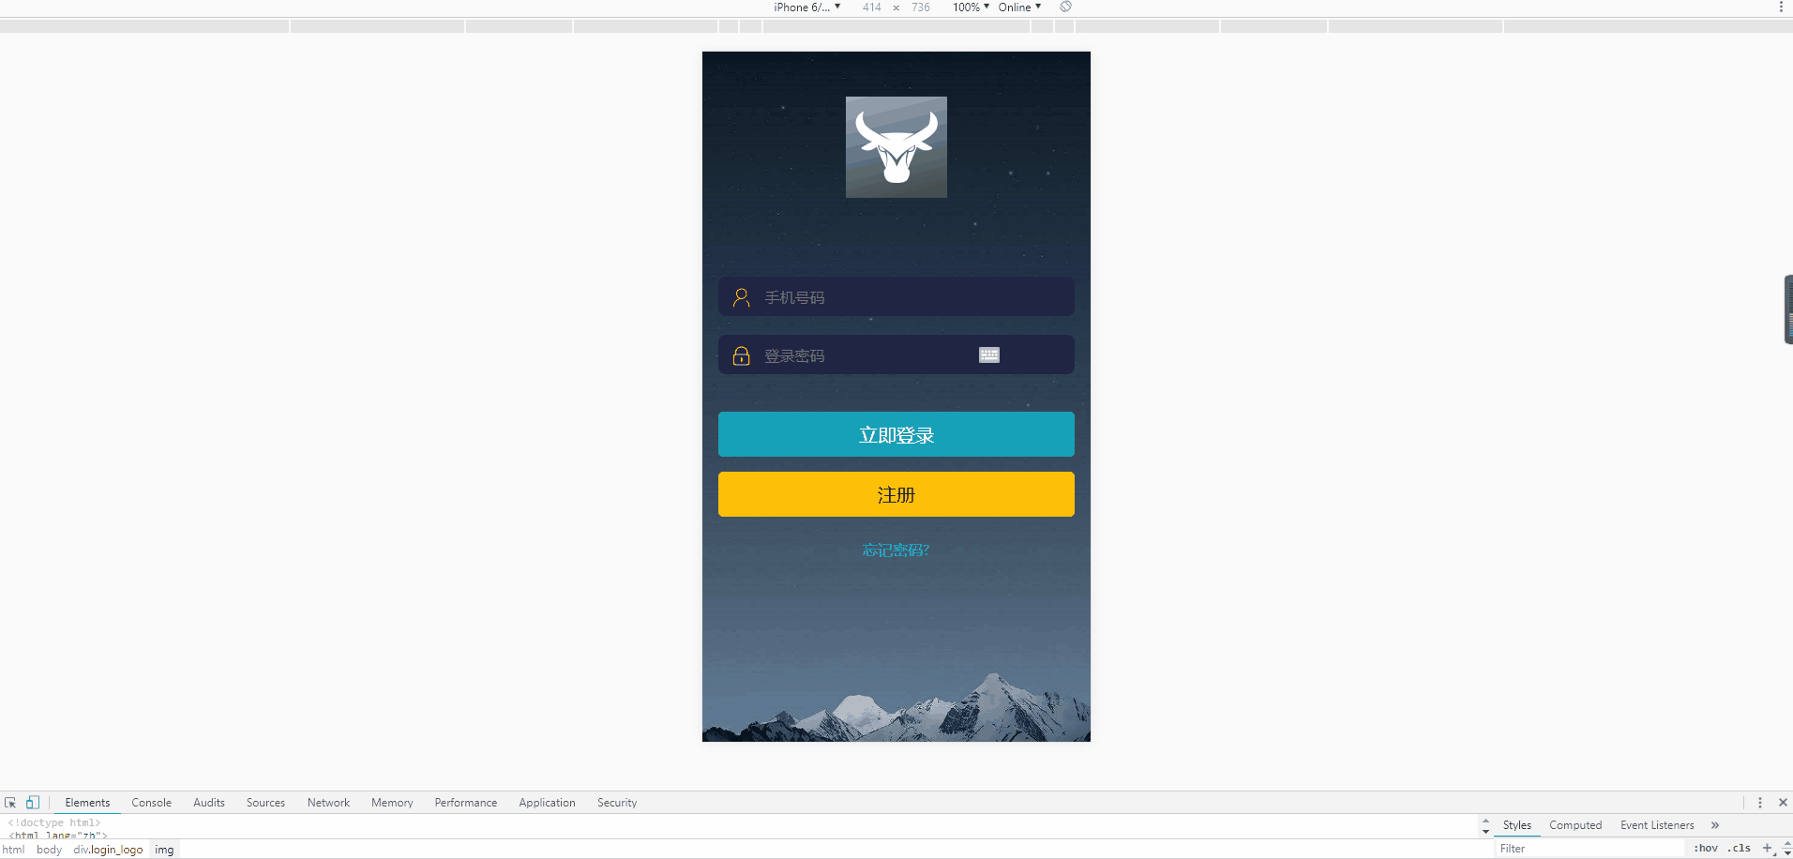The width and height of the screenshot is (1793, 859).
Task: Click the teal 立即登录 login button
Action: (x=896, y=434)
